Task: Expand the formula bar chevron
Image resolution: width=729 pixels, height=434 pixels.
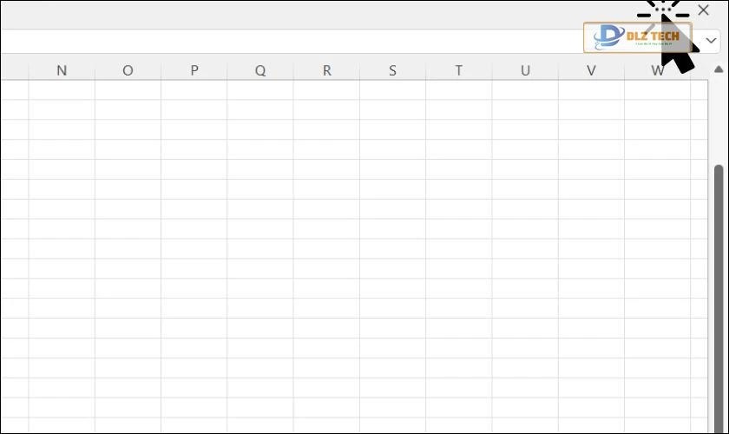Action: tap(712, 41)
